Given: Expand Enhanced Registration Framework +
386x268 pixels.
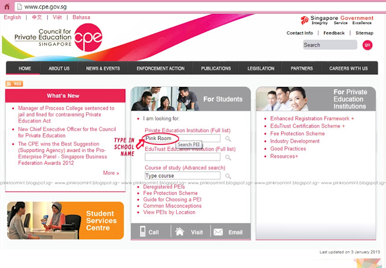Looking at the screenshot, I should pos(312,118).
